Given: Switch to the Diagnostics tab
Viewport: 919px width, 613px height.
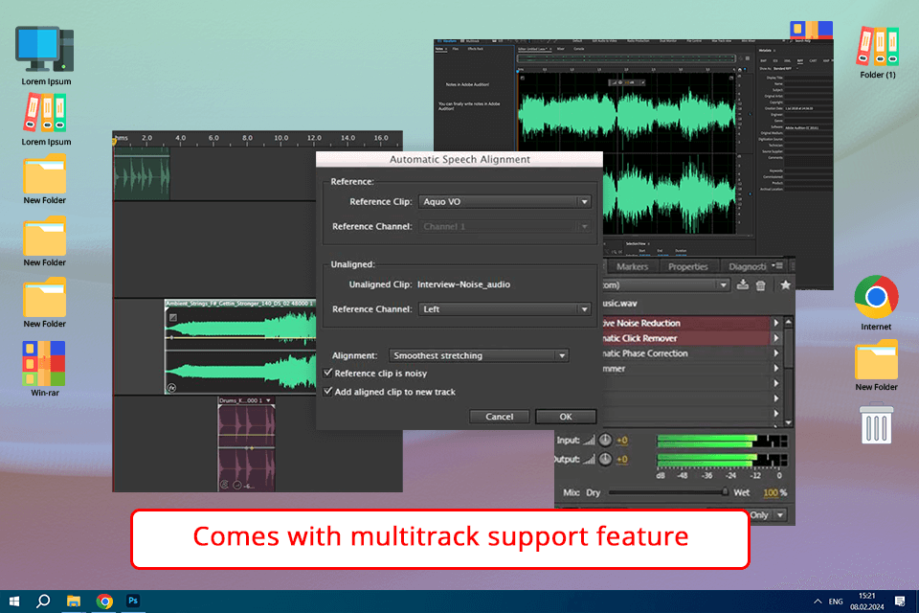Looking at the screenshot, I should [x=747, y=266].
